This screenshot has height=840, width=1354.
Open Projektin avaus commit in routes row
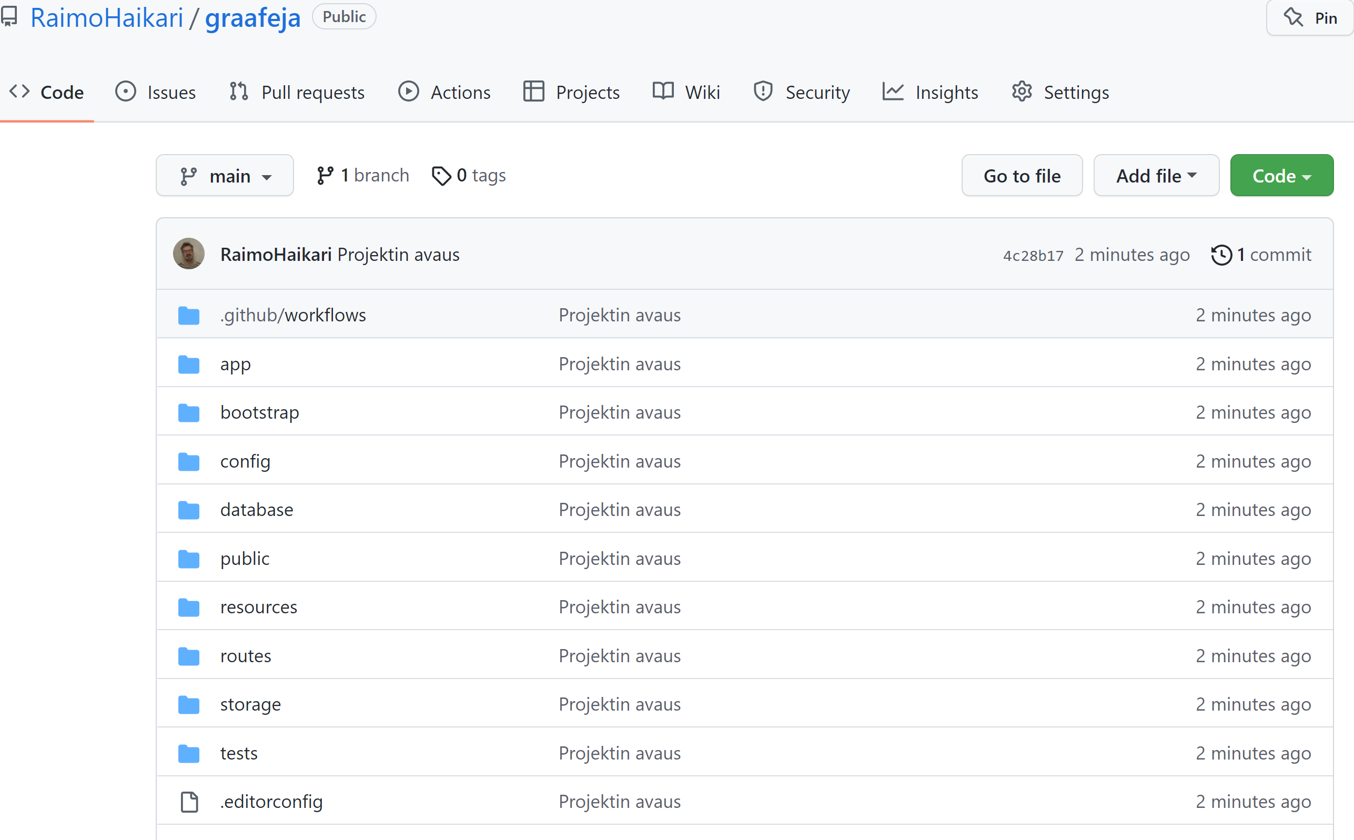click(620, 655)
